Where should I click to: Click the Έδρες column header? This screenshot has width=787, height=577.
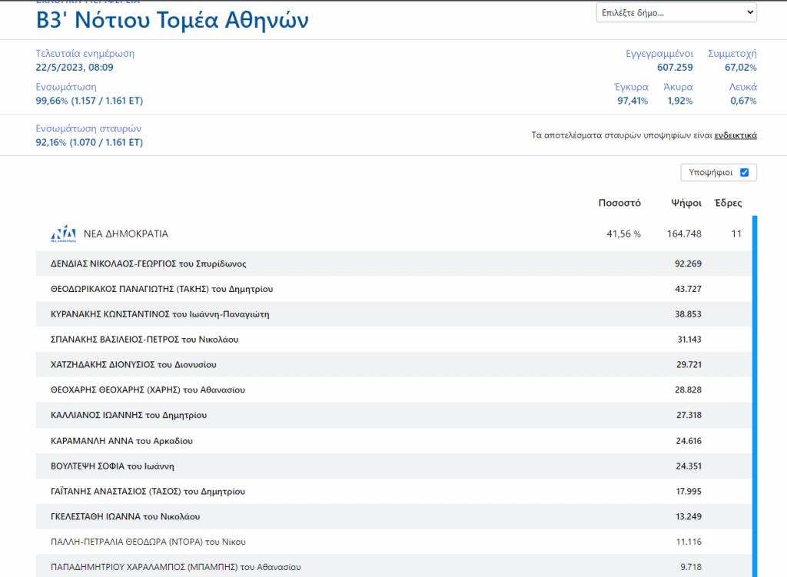(x=728, y=204)
